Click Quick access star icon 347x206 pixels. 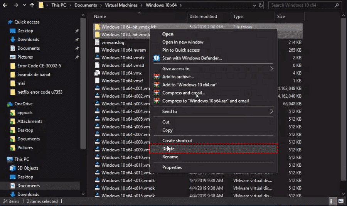(10, 22)
